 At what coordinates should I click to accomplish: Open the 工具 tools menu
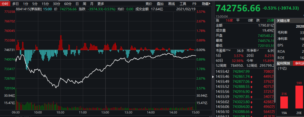[183, 4]
